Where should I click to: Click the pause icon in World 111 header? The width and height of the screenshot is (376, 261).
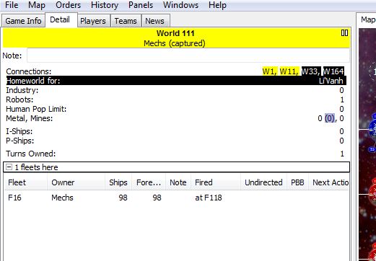(x=344, y=33)
